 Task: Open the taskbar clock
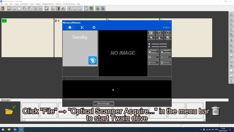[223, 129]
